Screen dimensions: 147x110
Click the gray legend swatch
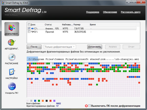[31, 101]
